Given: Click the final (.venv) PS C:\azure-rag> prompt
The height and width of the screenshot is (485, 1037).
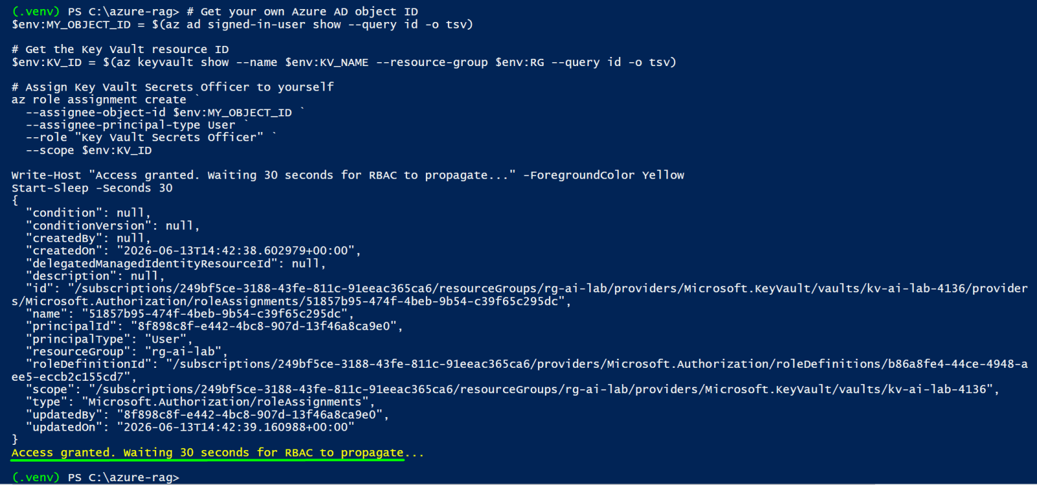Looking at the screenshot, I should [95, 477].
